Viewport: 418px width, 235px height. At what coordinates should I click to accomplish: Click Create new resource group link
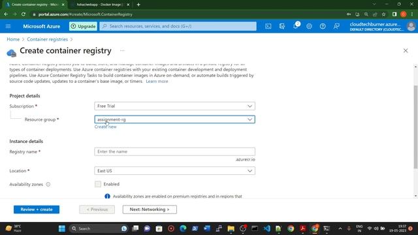105,127
